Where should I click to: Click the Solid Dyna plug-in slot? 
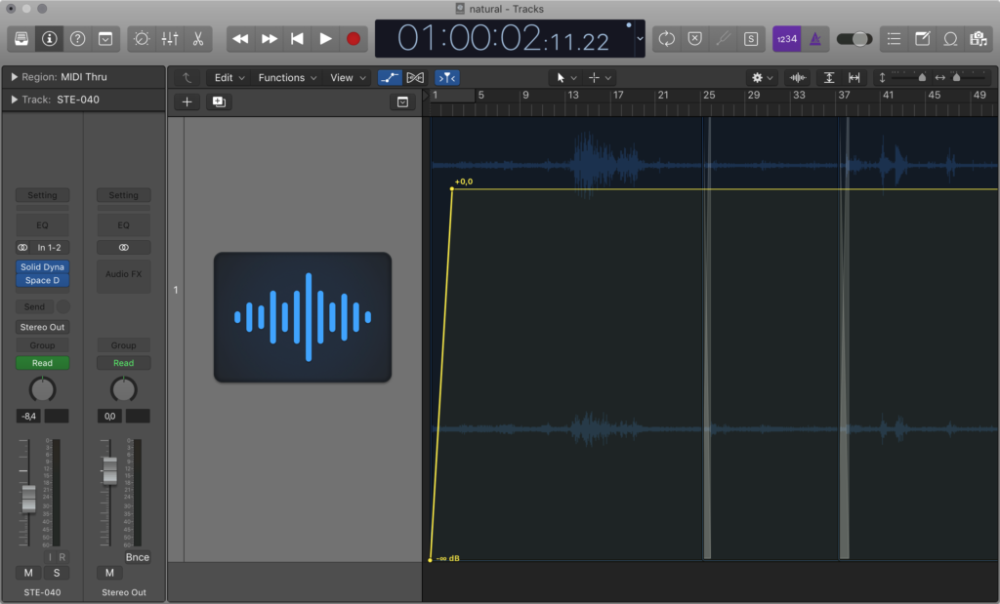coord(42,267)
